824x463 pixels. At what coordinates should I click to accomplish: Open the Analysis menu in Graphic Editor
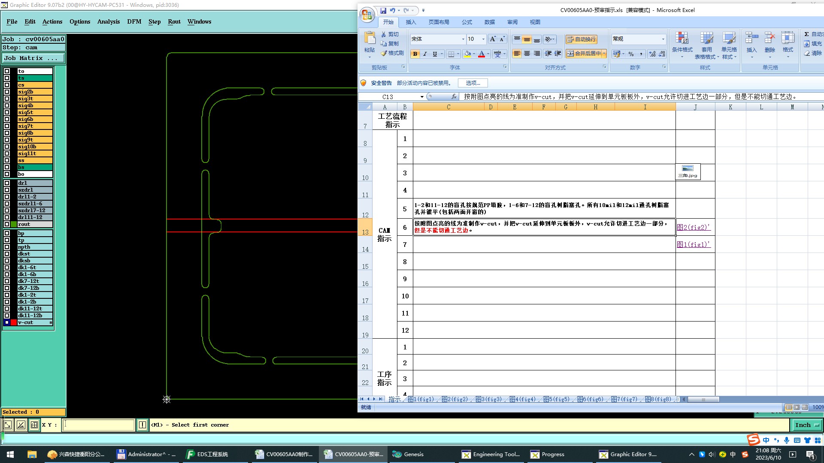[108, 21]
